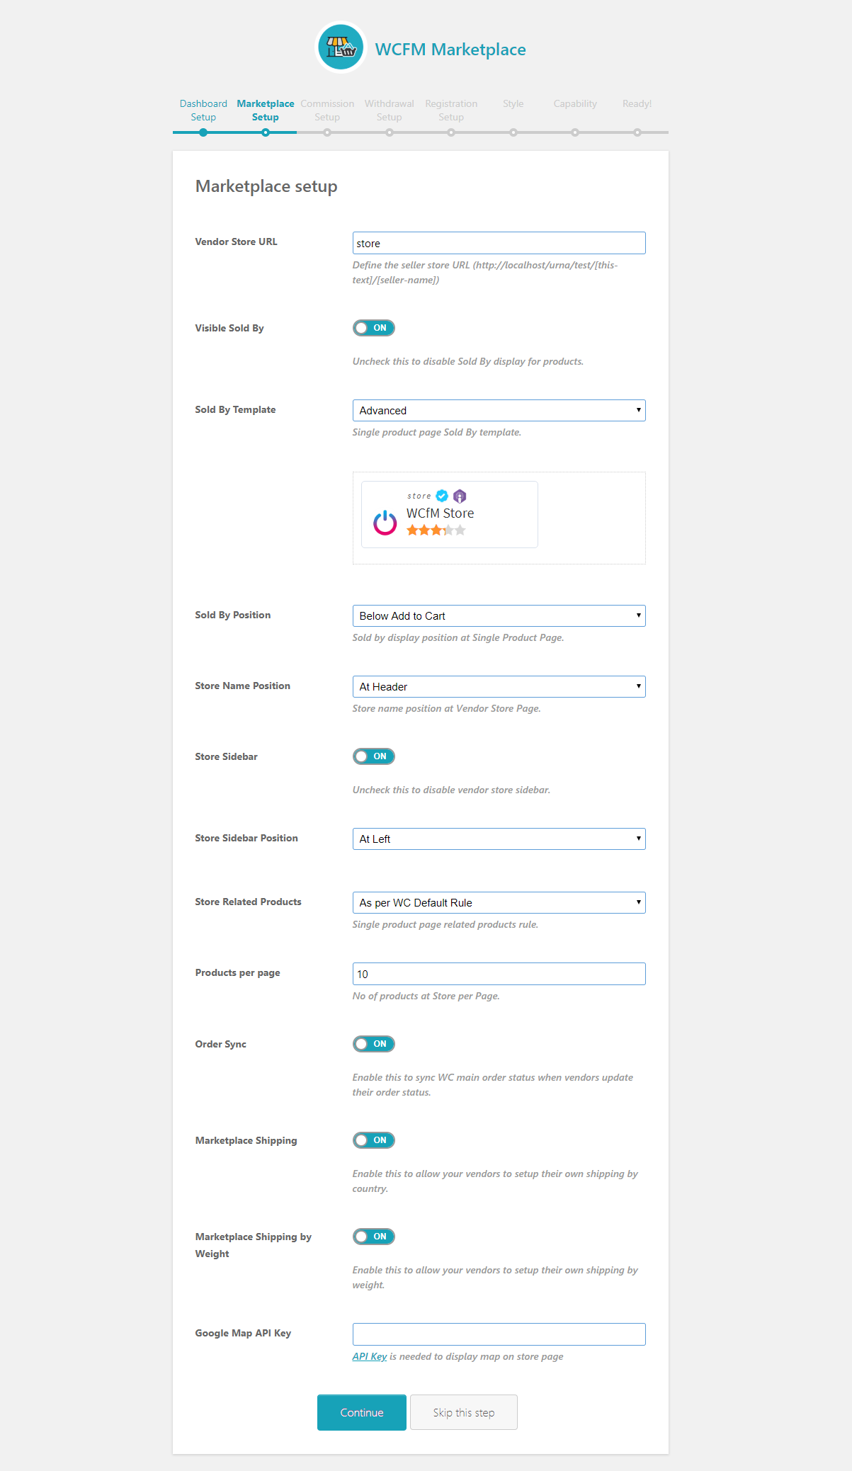Click the Vendor Store URL label

click(x=237, y=242)
